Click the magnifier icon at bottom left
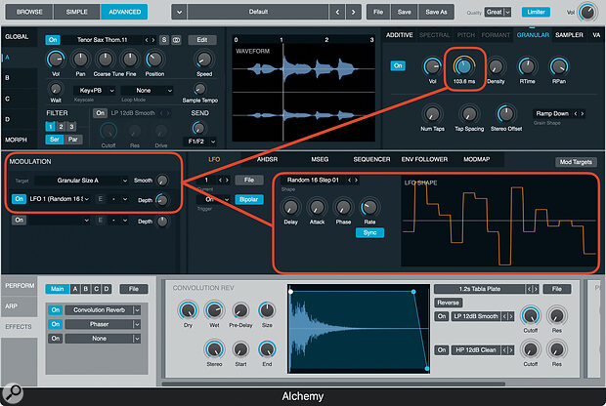606x406 pixels. [x=13, y=393]
